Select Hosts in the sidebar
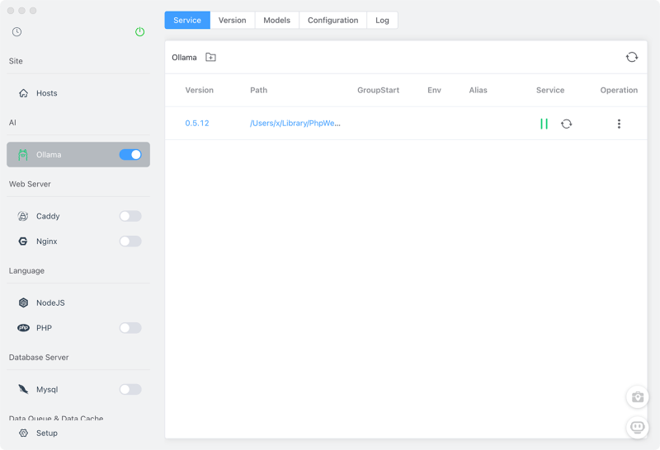 (x=78, y=93)
